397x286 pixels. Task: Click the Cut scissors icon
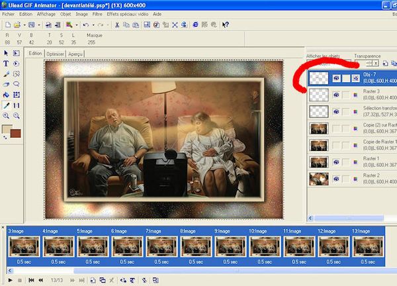coord(117,24)
